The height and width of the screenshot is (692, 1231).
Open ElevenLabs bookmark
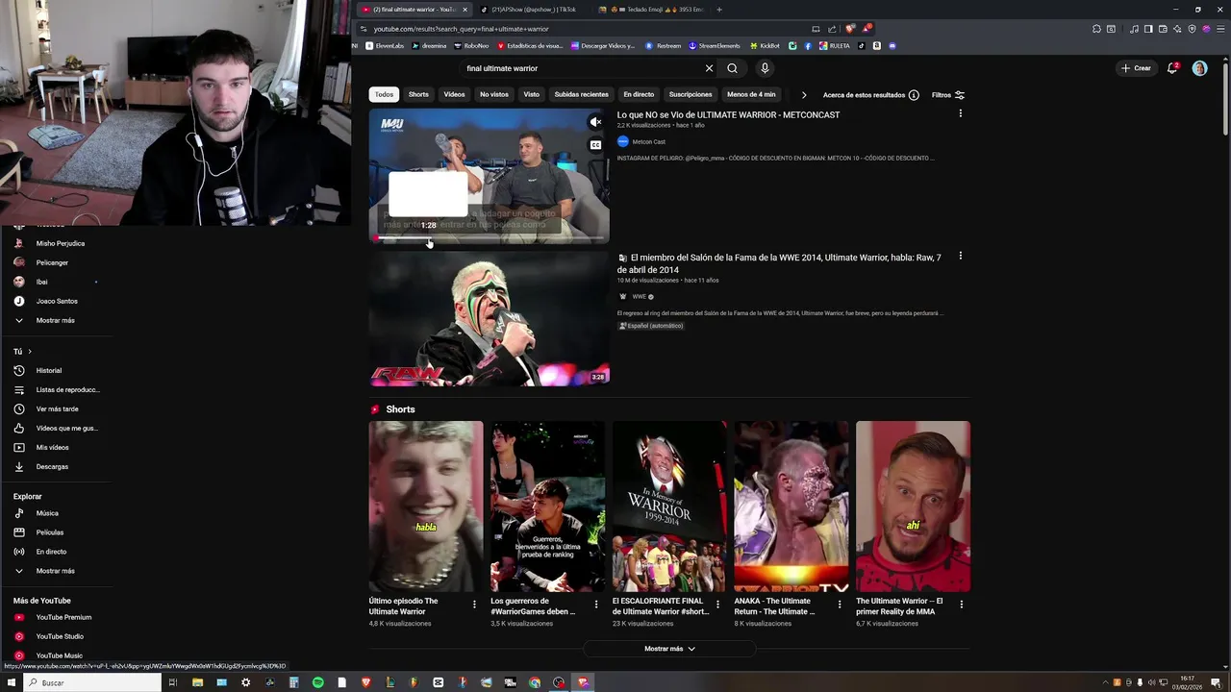385,45
